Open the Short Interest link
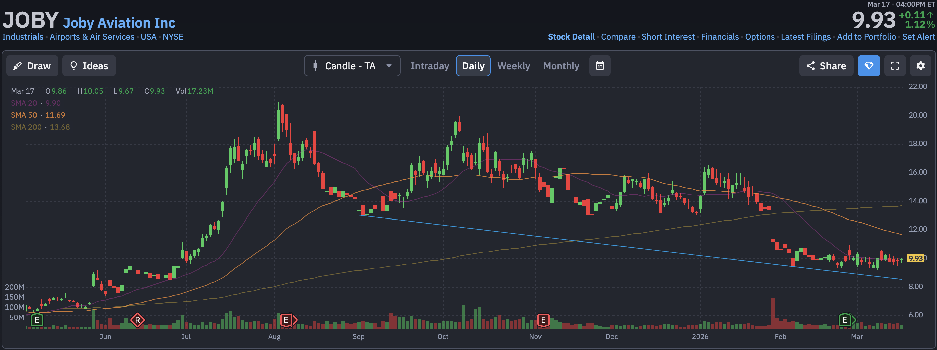Viewport: 937px width, 350px height. (x=668, y=37)
